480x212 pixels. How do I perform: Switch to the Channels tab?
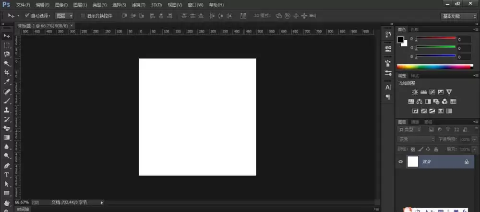coord(415,122)
